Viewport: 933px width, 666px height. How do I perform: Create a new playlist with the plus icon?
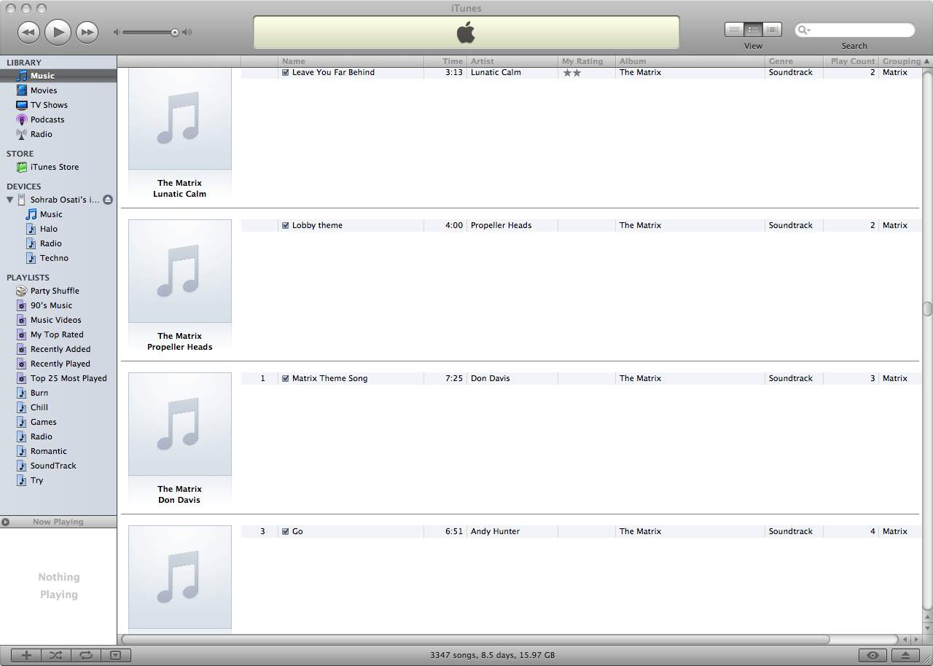click(x=26, y=654)
